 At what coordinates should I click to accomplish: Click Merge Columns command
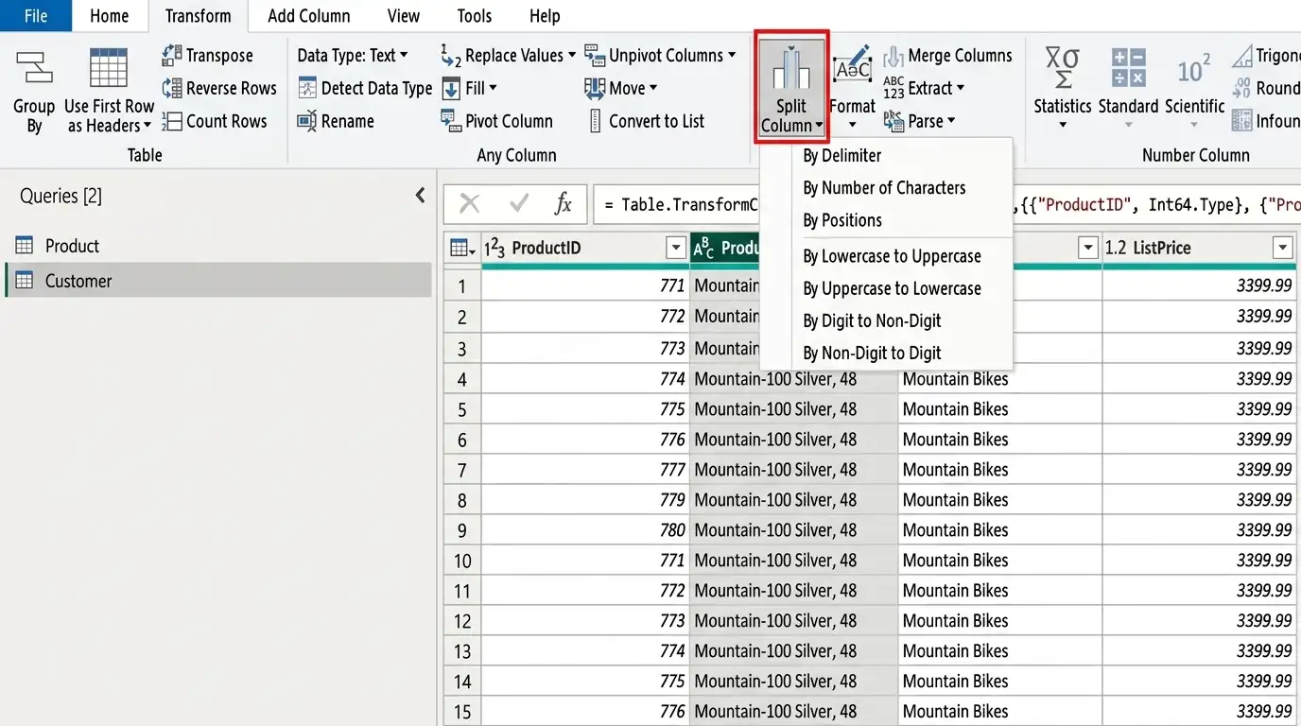(x=947, y=55)
